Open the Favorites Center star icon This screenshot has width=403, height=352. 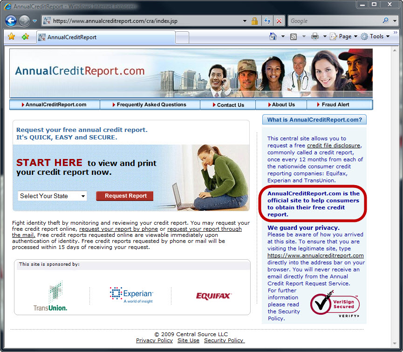(11, 37)
